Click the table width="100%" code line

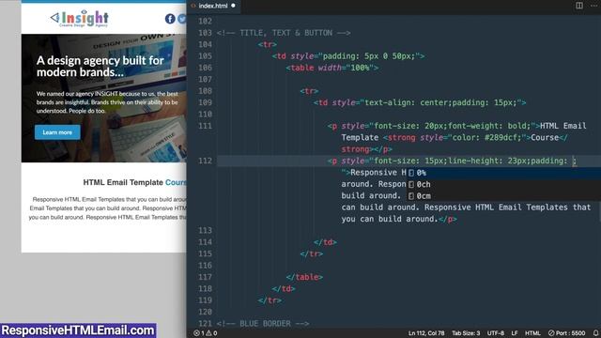pyautogui.click(x=332, y=68)
